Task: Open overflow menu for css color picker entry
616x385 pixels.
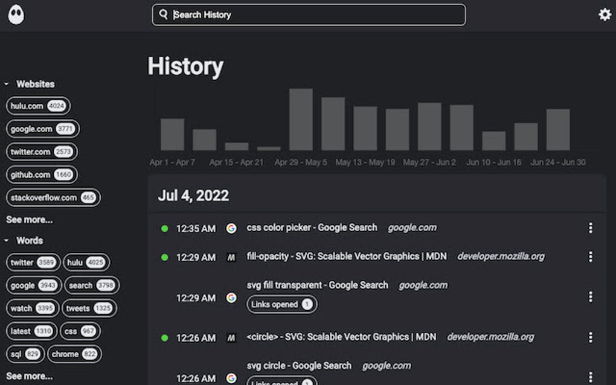Action: pos(590,228)
